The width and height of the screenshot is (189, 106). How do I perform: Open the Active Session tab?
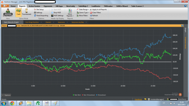coord(34,6)
